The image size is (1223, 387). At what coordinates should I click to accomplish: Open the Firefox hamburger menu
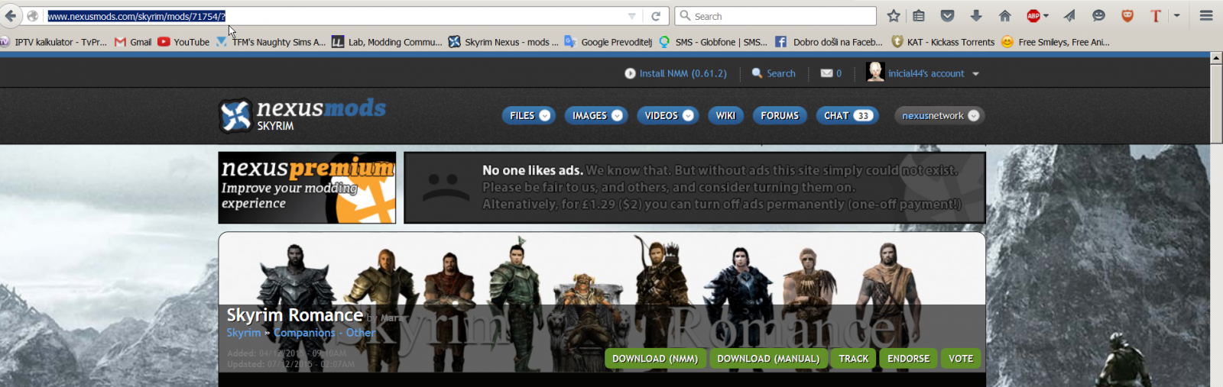(1206, 16)
